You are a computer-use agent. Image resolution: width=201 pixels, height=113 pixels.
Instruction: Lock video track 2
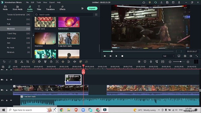pos(7,80)
